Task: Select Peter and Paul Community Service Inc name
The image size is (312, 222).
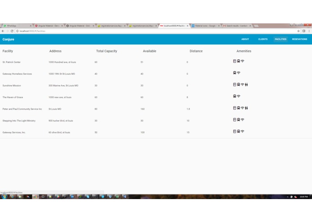Action: [x=22, y=109]
